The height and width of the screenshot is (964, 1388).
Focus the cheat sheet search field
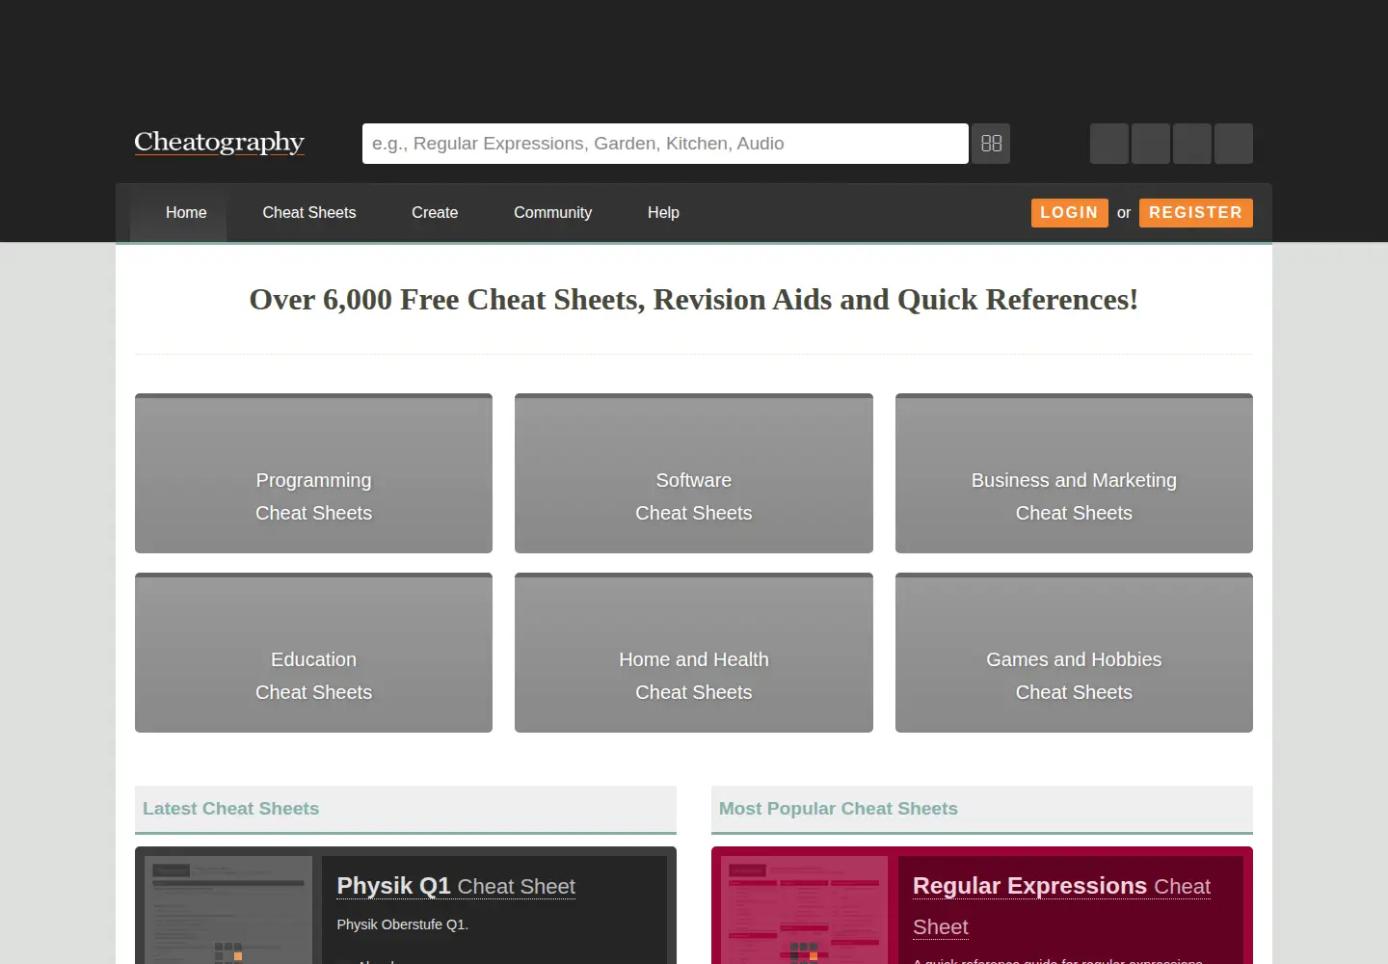[x=665, y=144]
